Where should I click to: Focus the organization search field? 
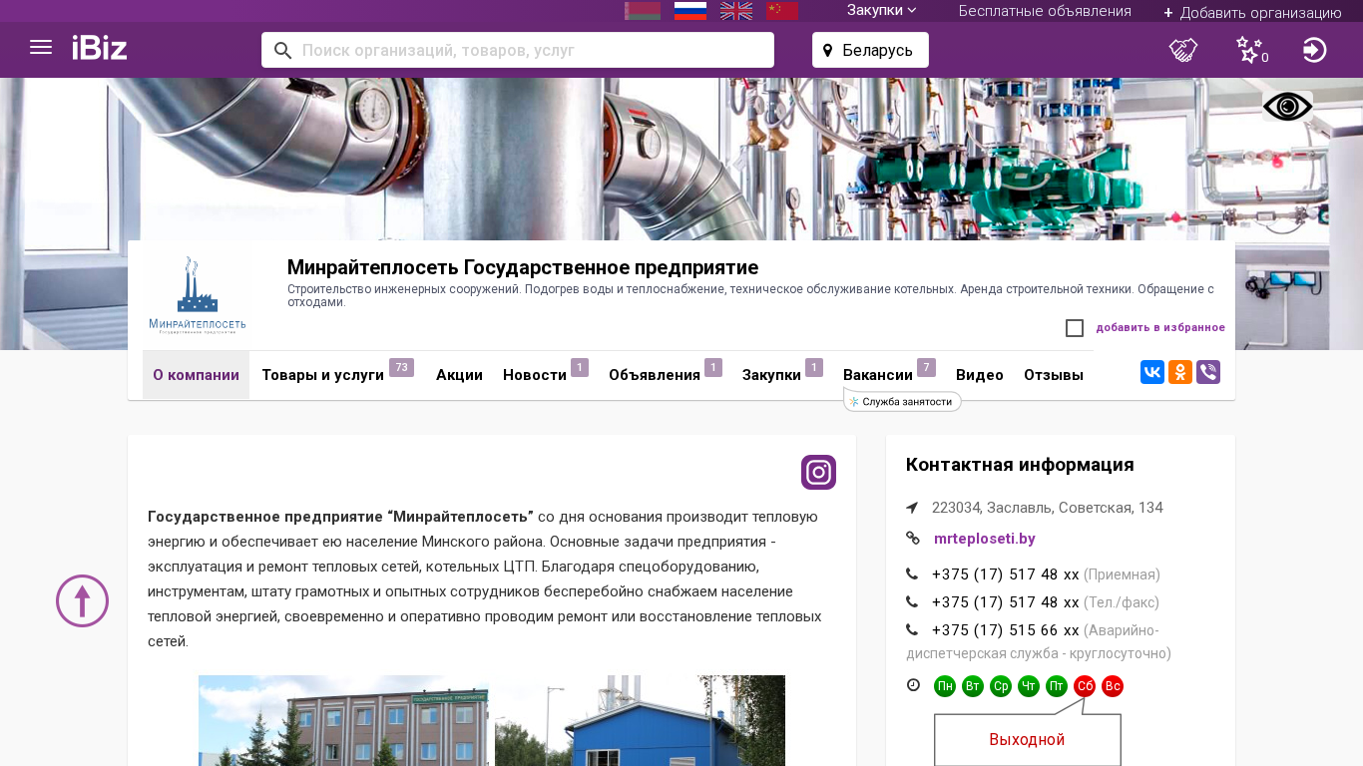[518, 50]
